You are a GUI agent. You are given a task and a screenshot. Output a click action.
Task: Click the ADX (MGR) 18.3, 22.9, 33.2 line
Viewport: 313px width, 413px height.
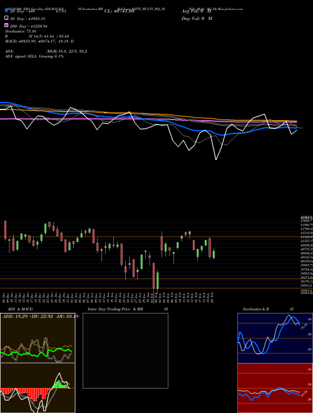coord(46,51)
